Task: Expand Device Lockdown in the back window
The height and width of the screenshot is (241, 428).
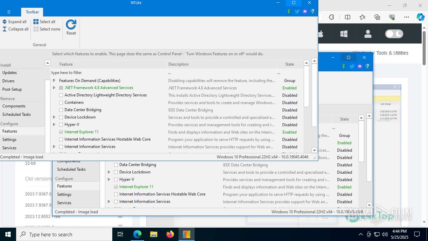Action: click(109, 172)
